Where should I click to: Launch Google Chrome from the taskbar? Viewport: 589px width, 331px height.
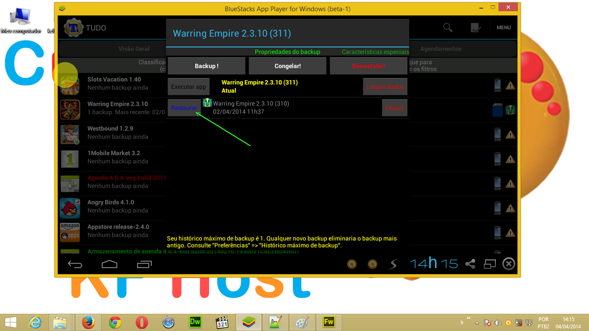tap(115, 322)
